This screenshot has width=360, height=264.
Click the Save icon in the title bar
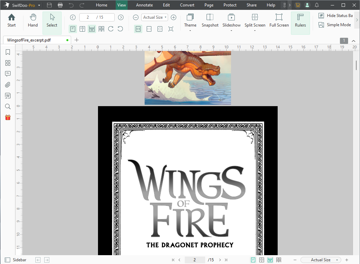[x=49, y=5]
